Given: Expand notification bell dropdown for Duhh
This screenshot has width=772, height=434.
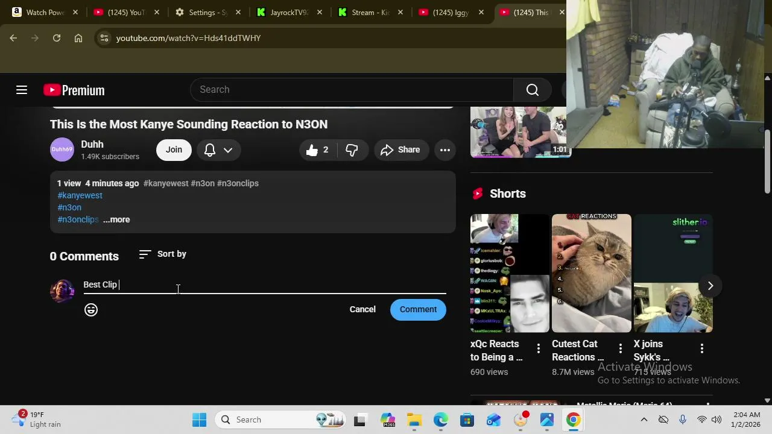Looking at the screenshot, I should tap(218, 150).
